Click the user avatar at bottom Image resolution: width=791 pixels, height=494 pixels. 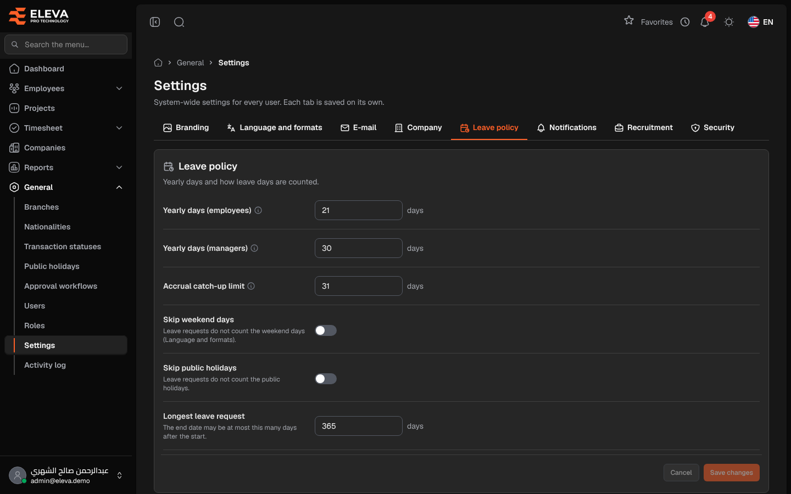tap(18, 475)
